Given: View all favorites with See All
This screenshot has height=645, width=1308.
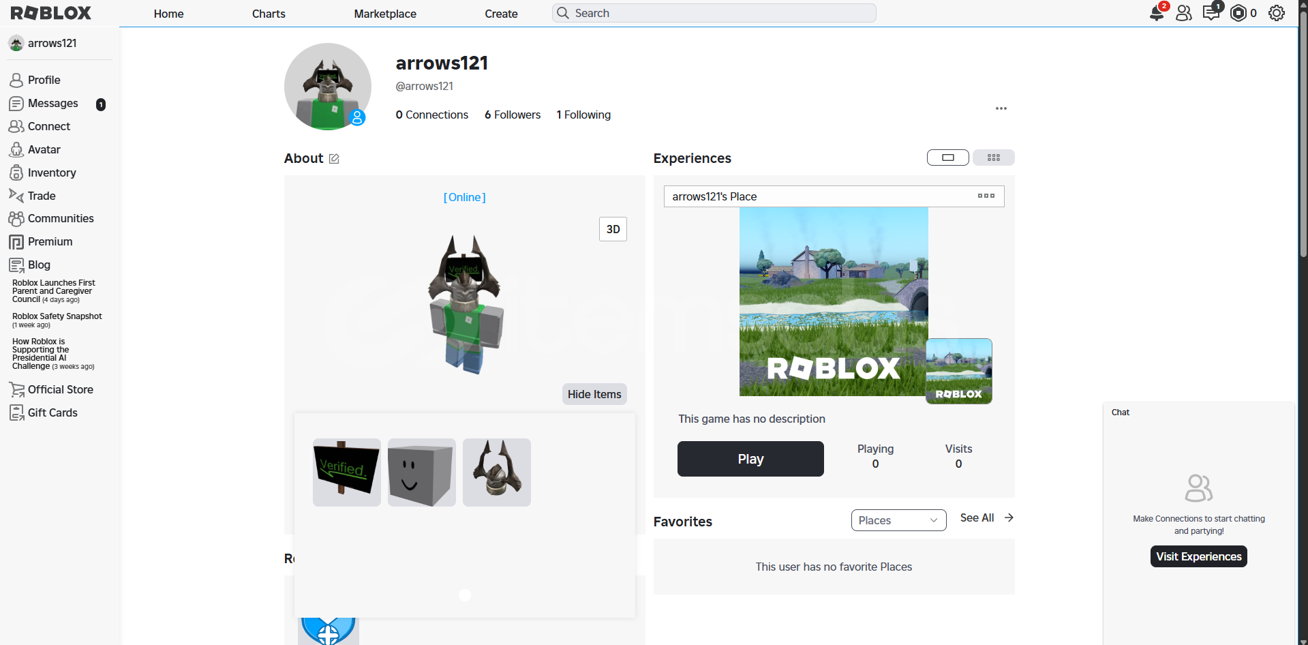Looking at the screenshot, I should (x=977, y=518).
